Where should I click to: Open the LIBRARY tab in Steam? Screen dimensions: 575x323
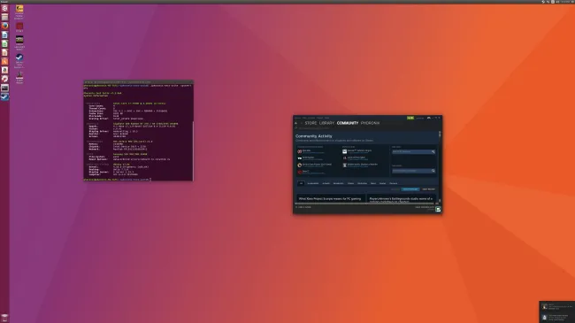click(x=326, y=123)
